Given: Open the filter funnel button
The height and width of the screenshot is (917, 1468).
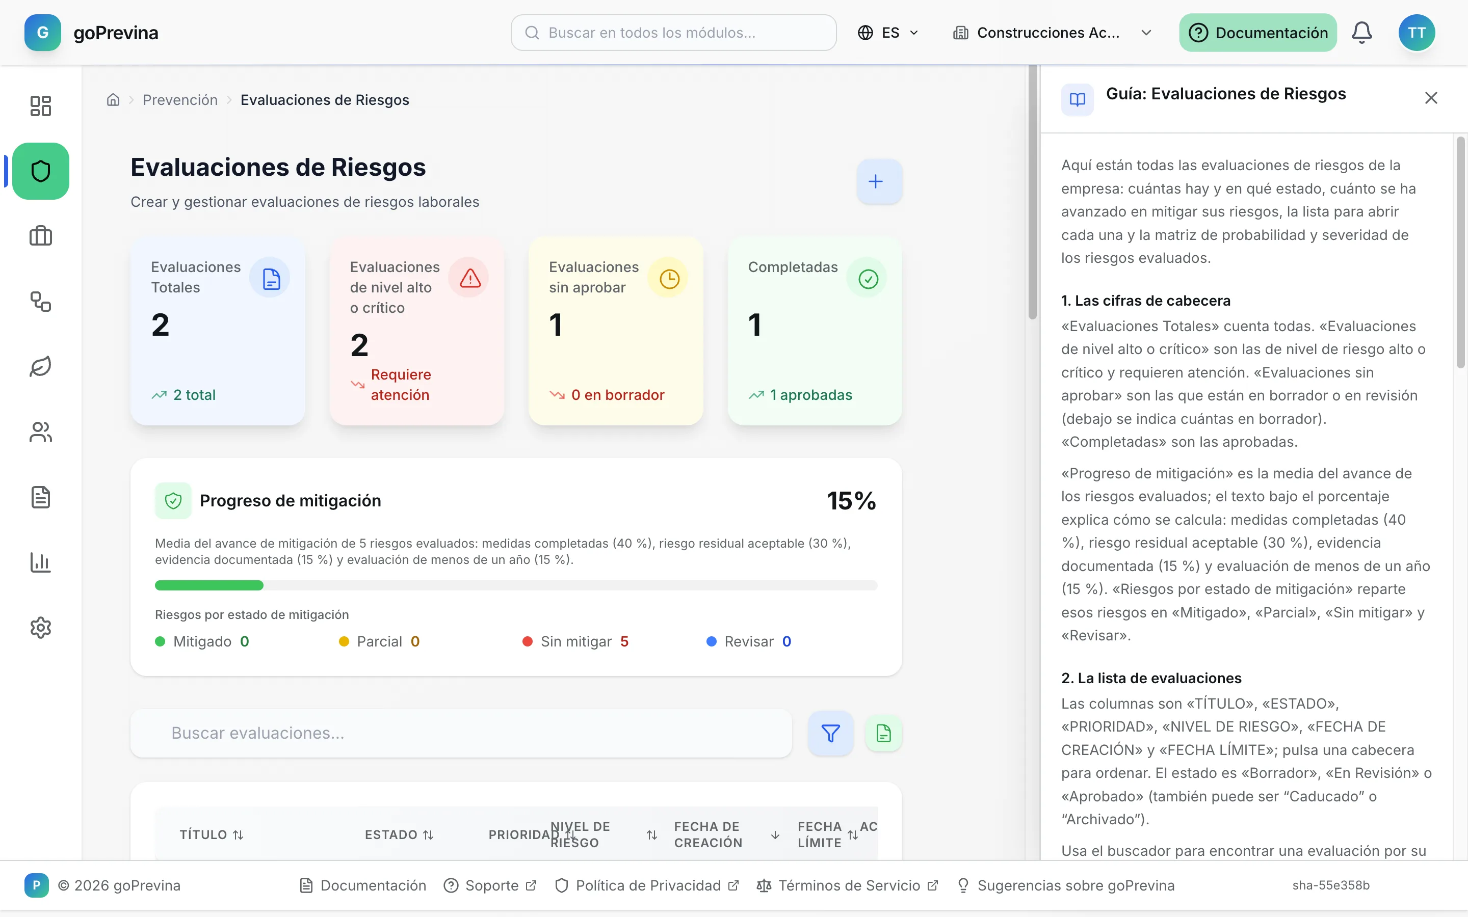Looking at the screenshot, I should point(830,733).
